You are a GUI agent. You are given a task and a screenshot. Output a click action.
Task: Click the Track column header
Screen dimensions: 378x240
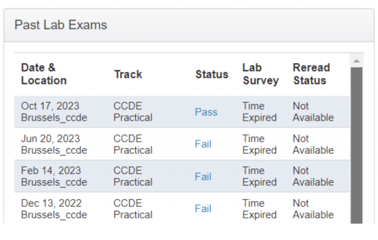click(x=128, y=74)
